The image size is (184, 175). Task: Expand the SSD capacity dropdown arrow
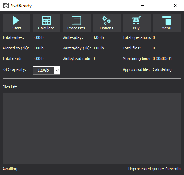coord(57,70)
